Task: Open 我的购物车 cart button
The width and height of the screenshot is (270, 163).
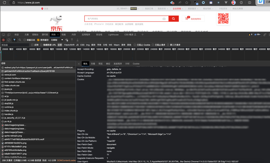Action: tap(193, 19)
